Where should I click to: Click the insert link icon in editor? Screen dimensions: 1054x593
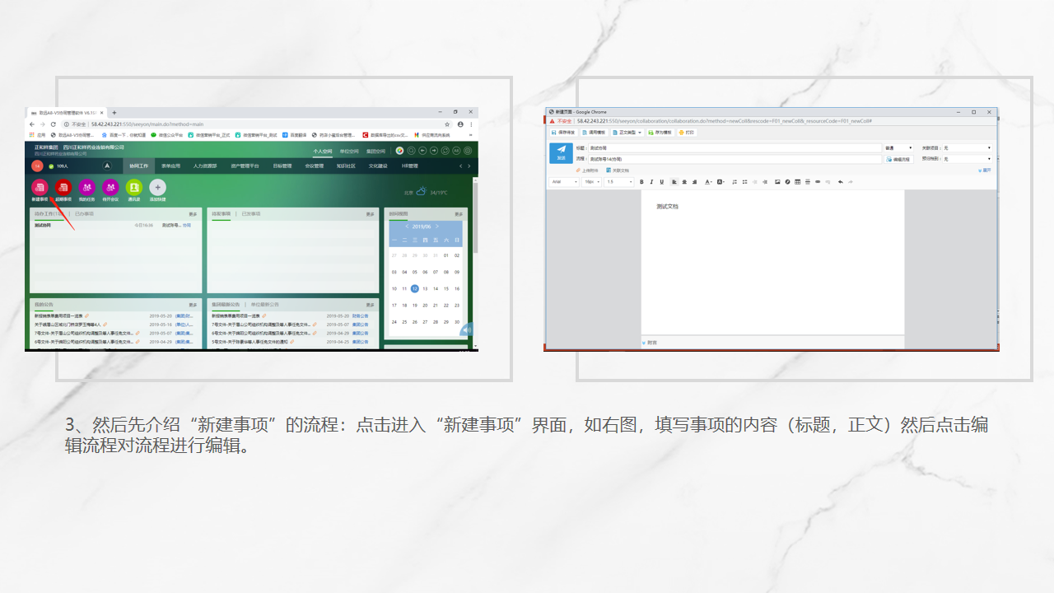818,181
